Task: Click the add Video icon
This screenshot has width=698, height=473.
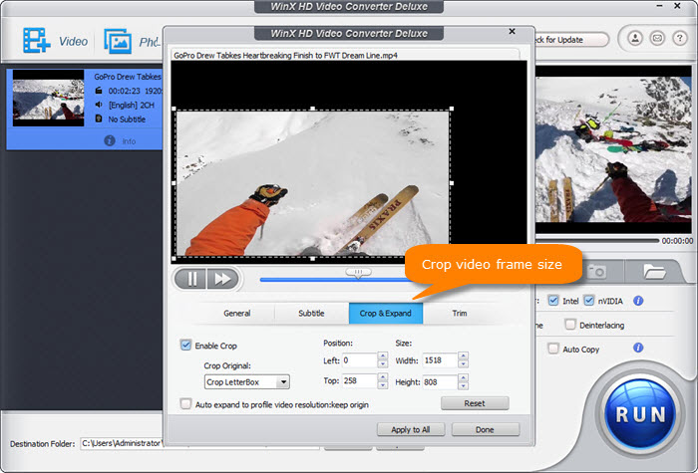Action: point(39,41)
